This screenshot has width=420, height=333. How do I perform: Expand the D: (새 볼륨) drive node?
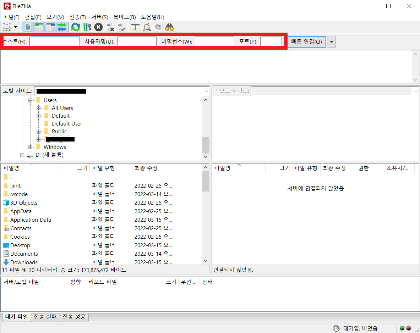(x=22, y=155)
